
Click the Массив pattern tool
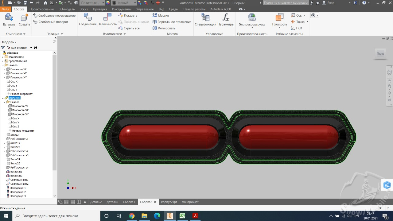pyautogui.click(x=161, y=15)
